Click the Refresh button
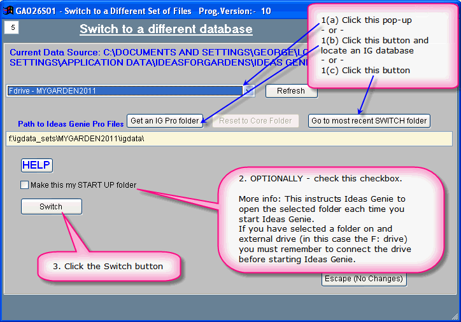The image size is (461, 322). (291, 91)
